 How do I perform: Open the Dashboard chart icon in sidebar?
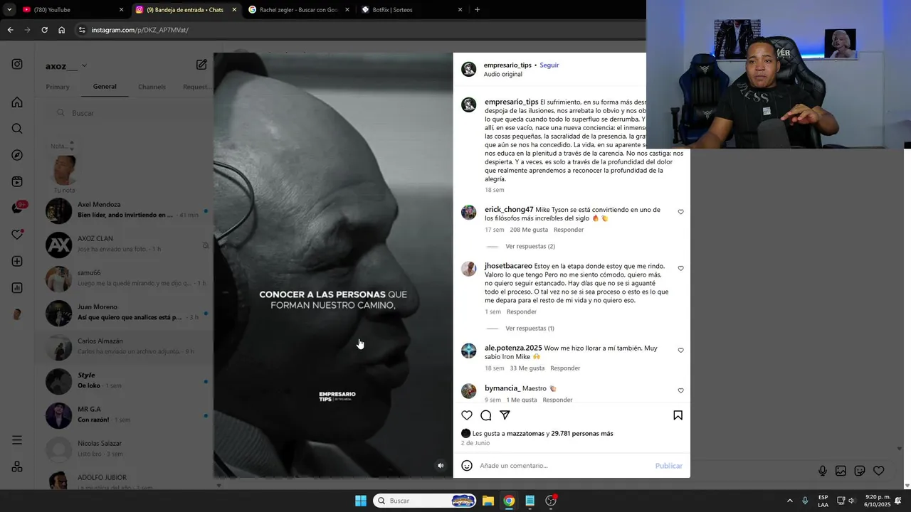point(17,288)
